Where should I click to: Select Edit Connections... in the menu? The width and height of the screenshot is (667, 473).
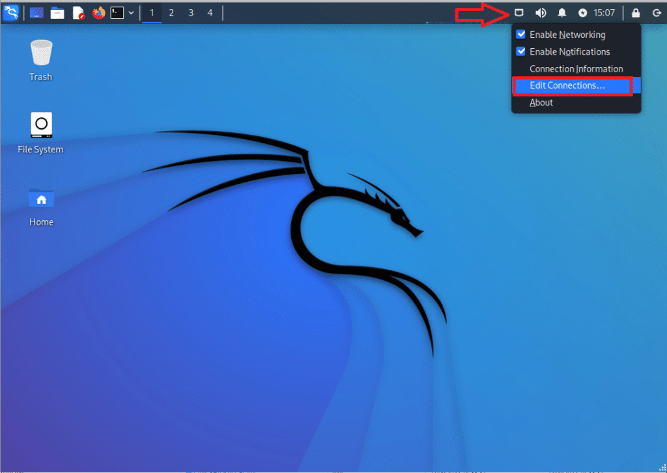tap(576, 85)
